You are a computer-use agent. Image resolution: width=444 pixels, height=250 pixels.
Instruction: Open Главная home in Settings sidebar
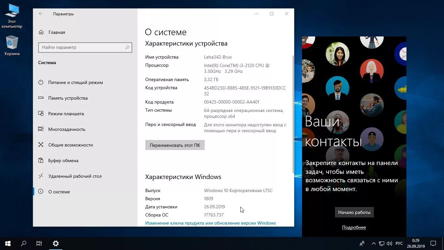point(57,32)
